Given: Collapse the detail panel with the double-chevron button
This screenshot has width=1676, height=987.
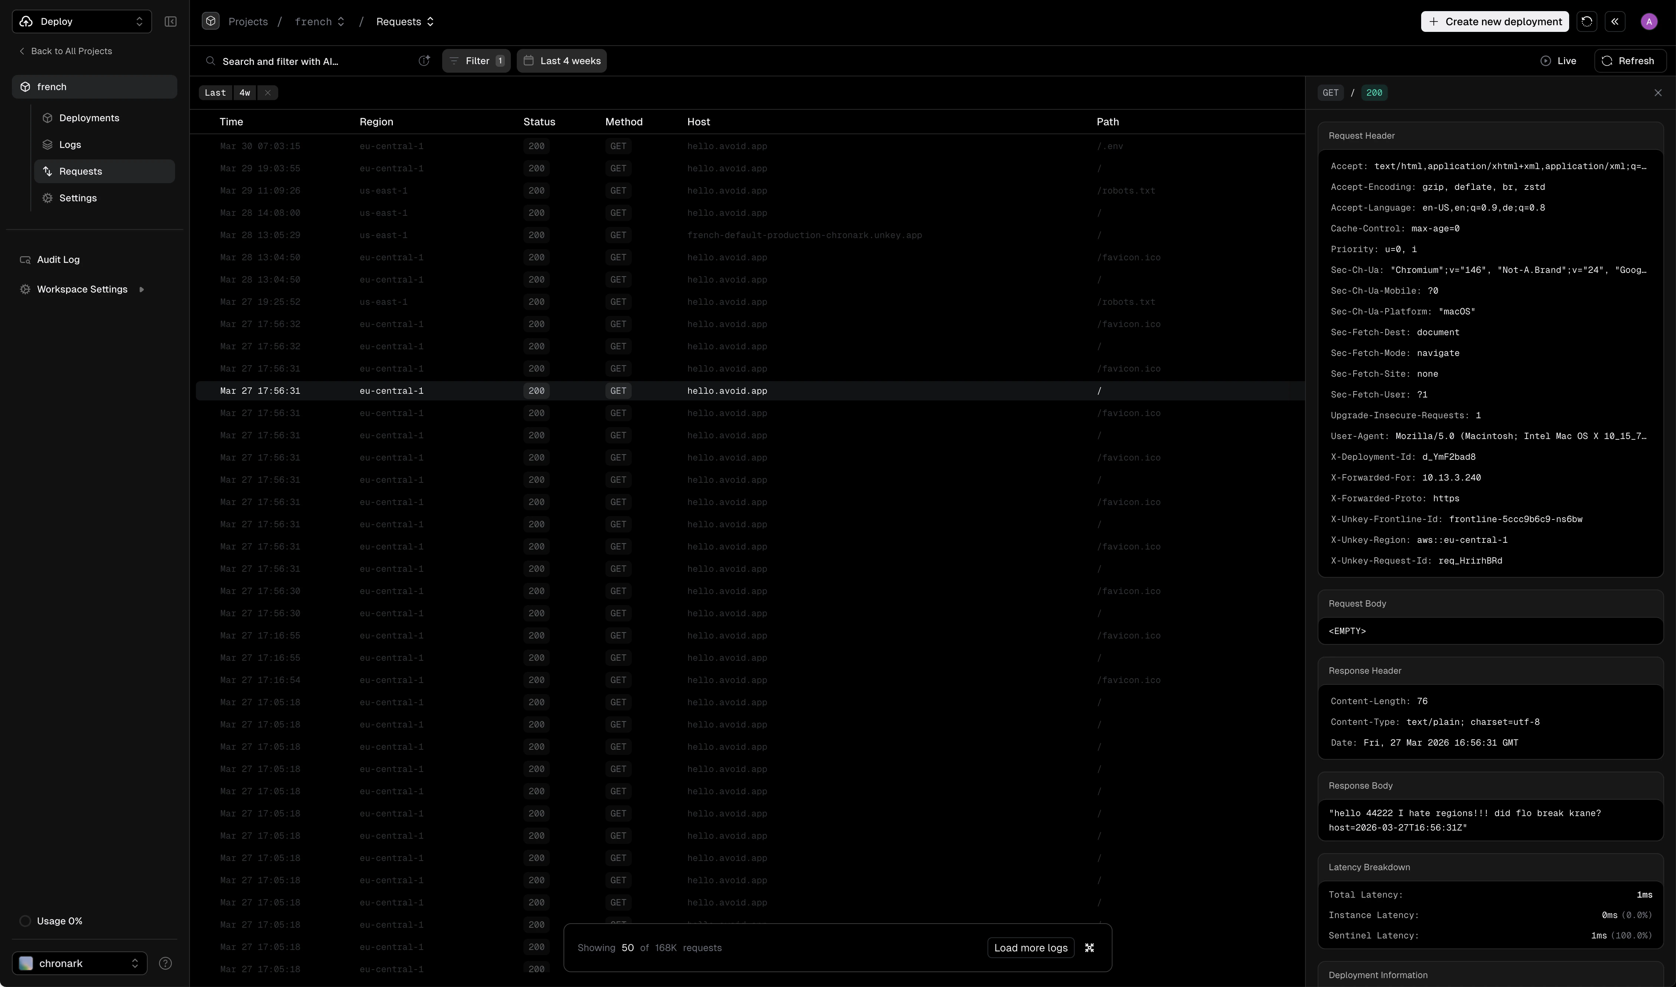Looking at the screenshot, I should pyautogui.click(x=1615, y=21).
